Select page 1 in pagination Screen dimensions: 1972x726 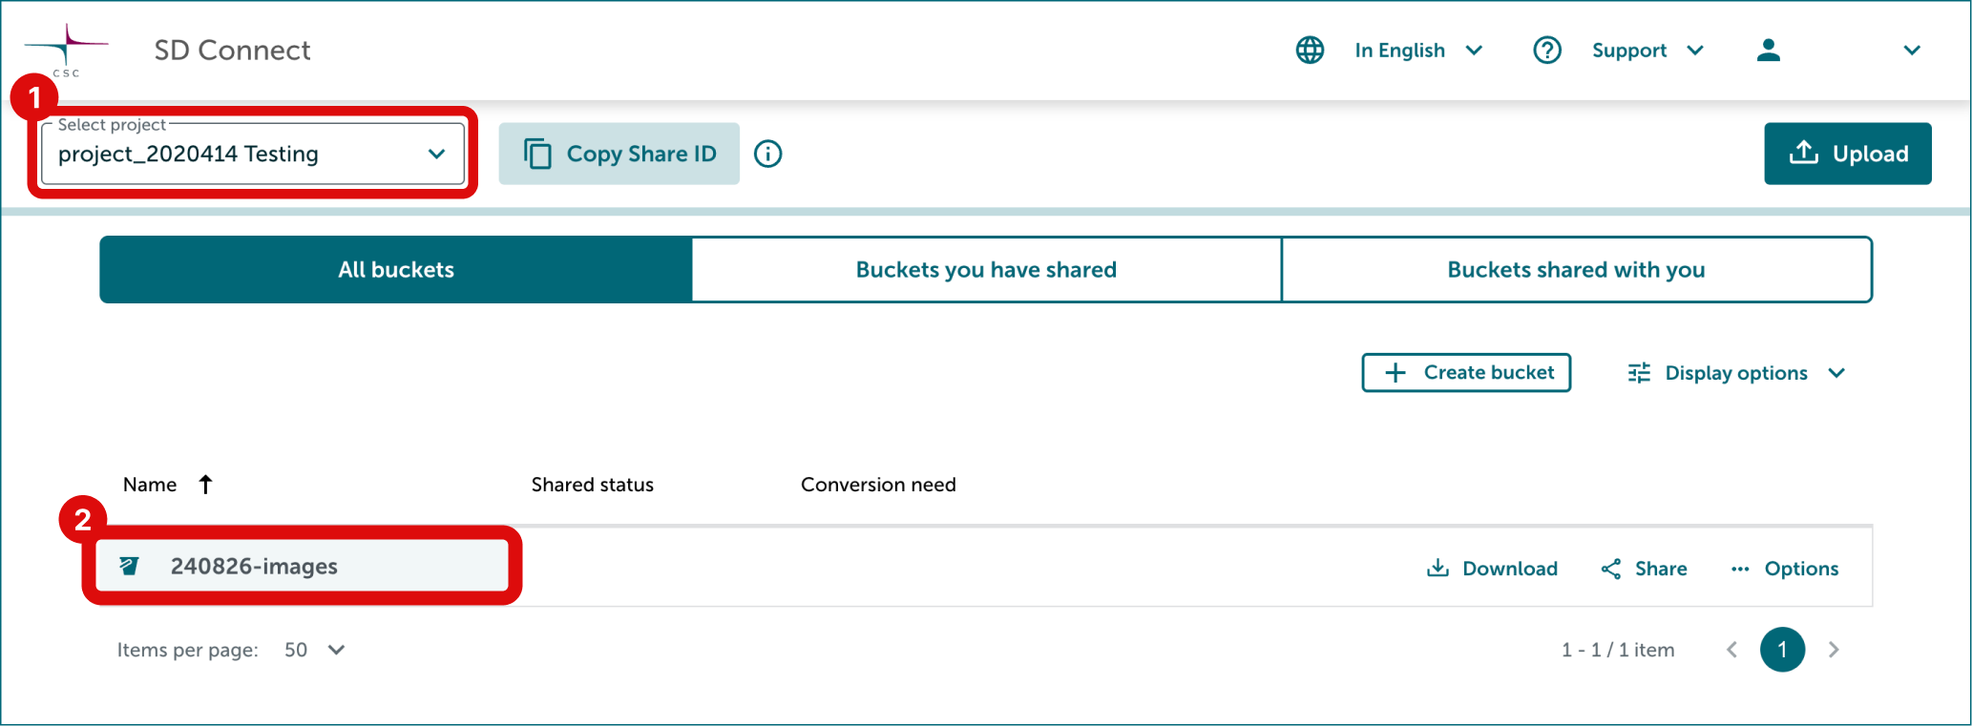pos(1782,650)
